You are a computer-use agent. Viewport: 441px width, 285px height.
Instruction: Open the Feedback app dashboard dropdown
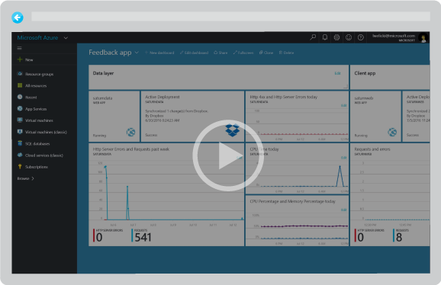click(x=137, y=53)
